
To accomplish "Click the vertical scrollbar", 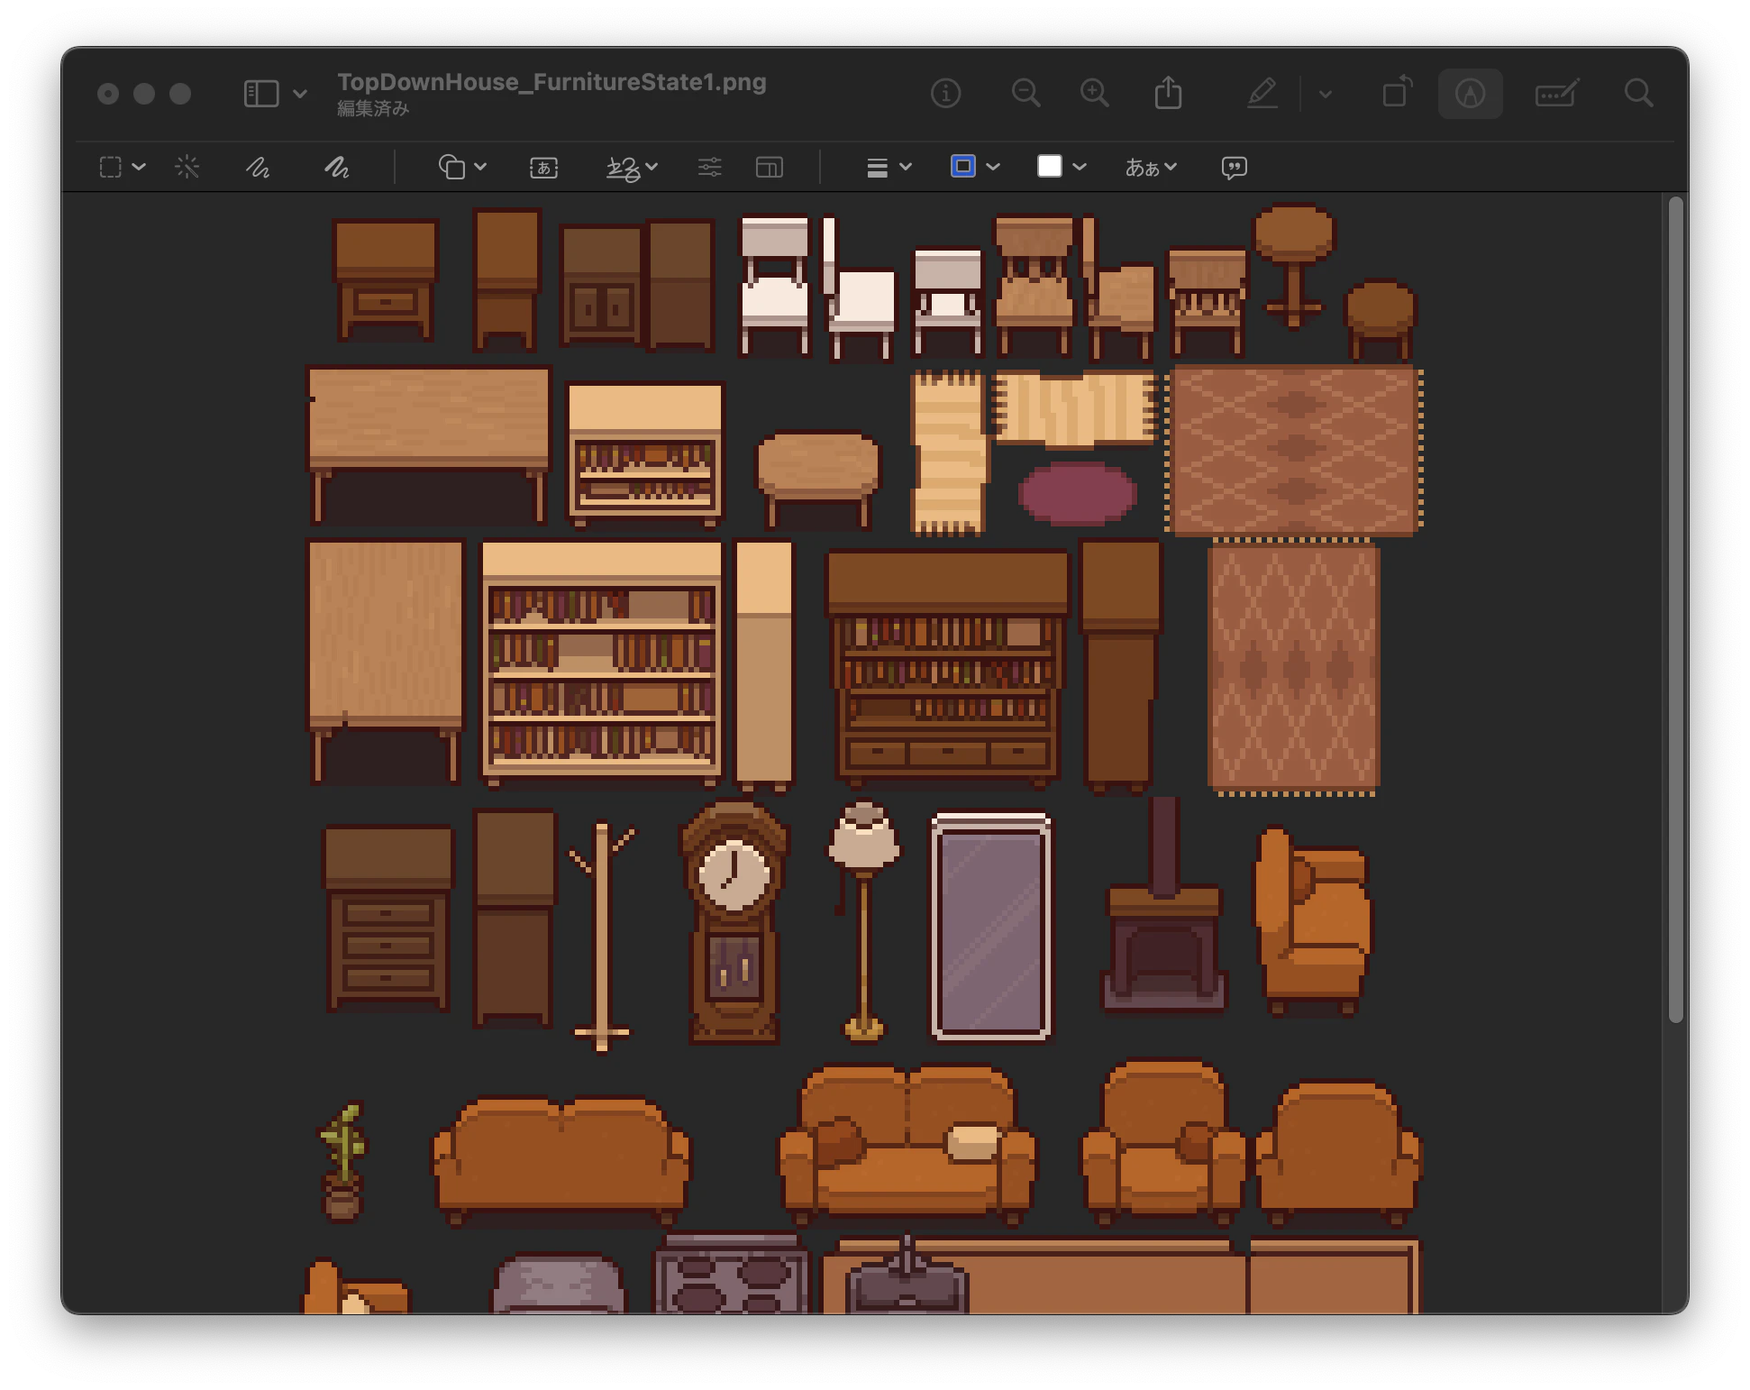I will pos(1675,609).
